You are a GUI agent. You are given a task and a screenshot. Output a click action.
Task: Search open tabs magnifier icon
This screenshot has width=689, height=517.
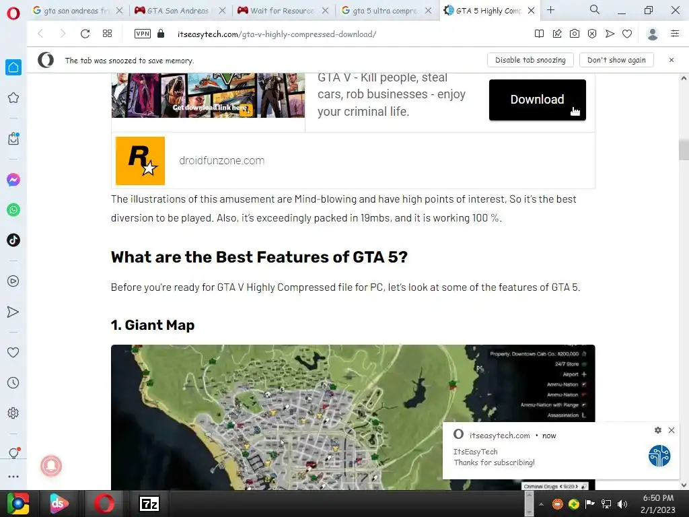tap(595, 9)
